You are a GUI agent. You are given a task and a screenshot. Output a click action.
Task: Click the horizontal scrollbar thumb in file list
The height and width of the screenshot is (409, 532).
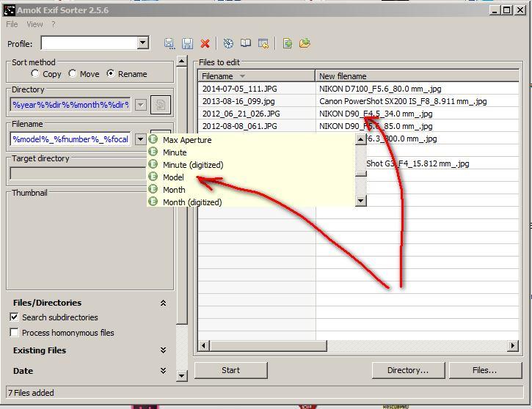coord(268,346)
